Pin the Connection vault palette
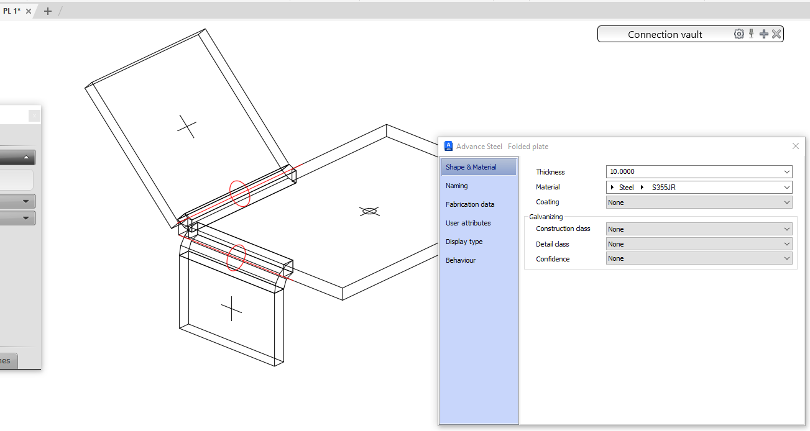Image resolution: width=810 pixels, height=431 pixels. [x=751, y=34]
